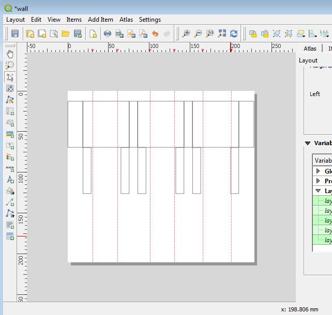The image size is (332, 315).
Task: Select the Pan Layout hand tool
Action: [x=10, y=54]
